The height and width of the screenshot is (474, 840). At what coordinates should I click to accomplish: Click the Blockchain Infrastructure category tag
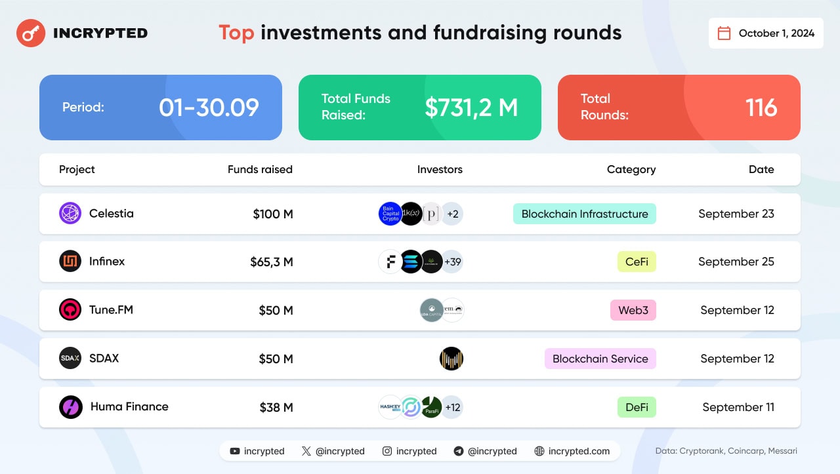pos(585,214)
